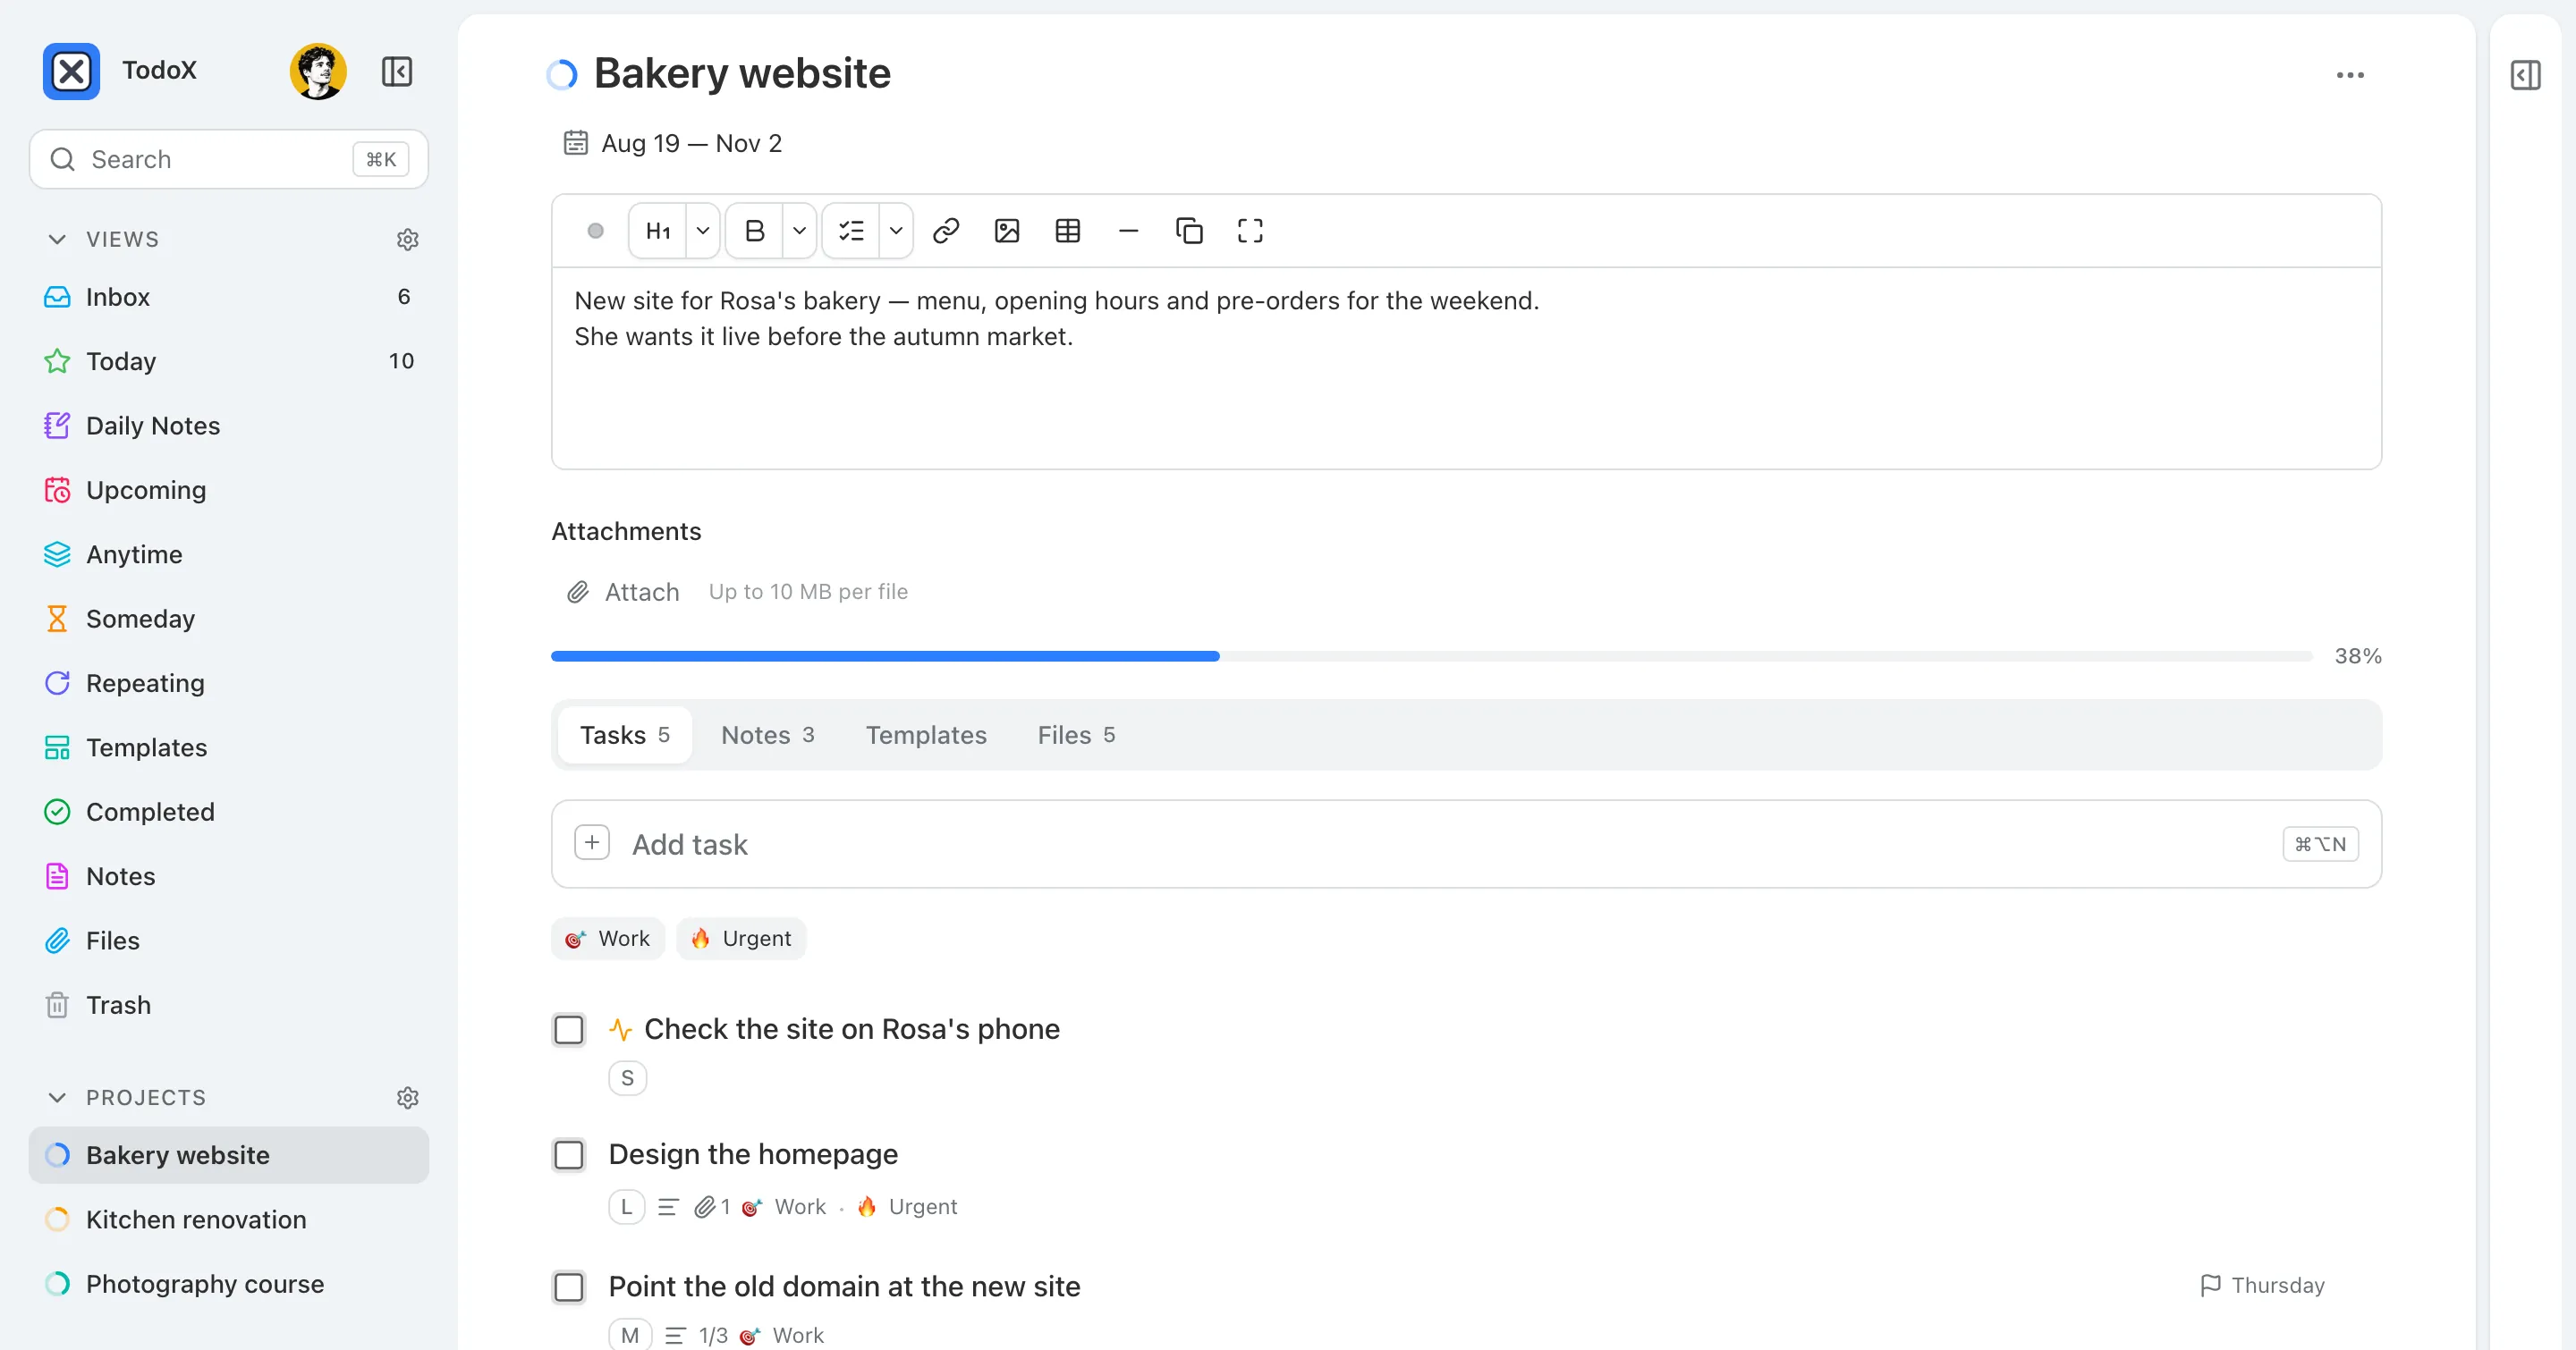Open the Upcoming view
Viewport: 2576px width, 1350px height.
coord(229,490)
